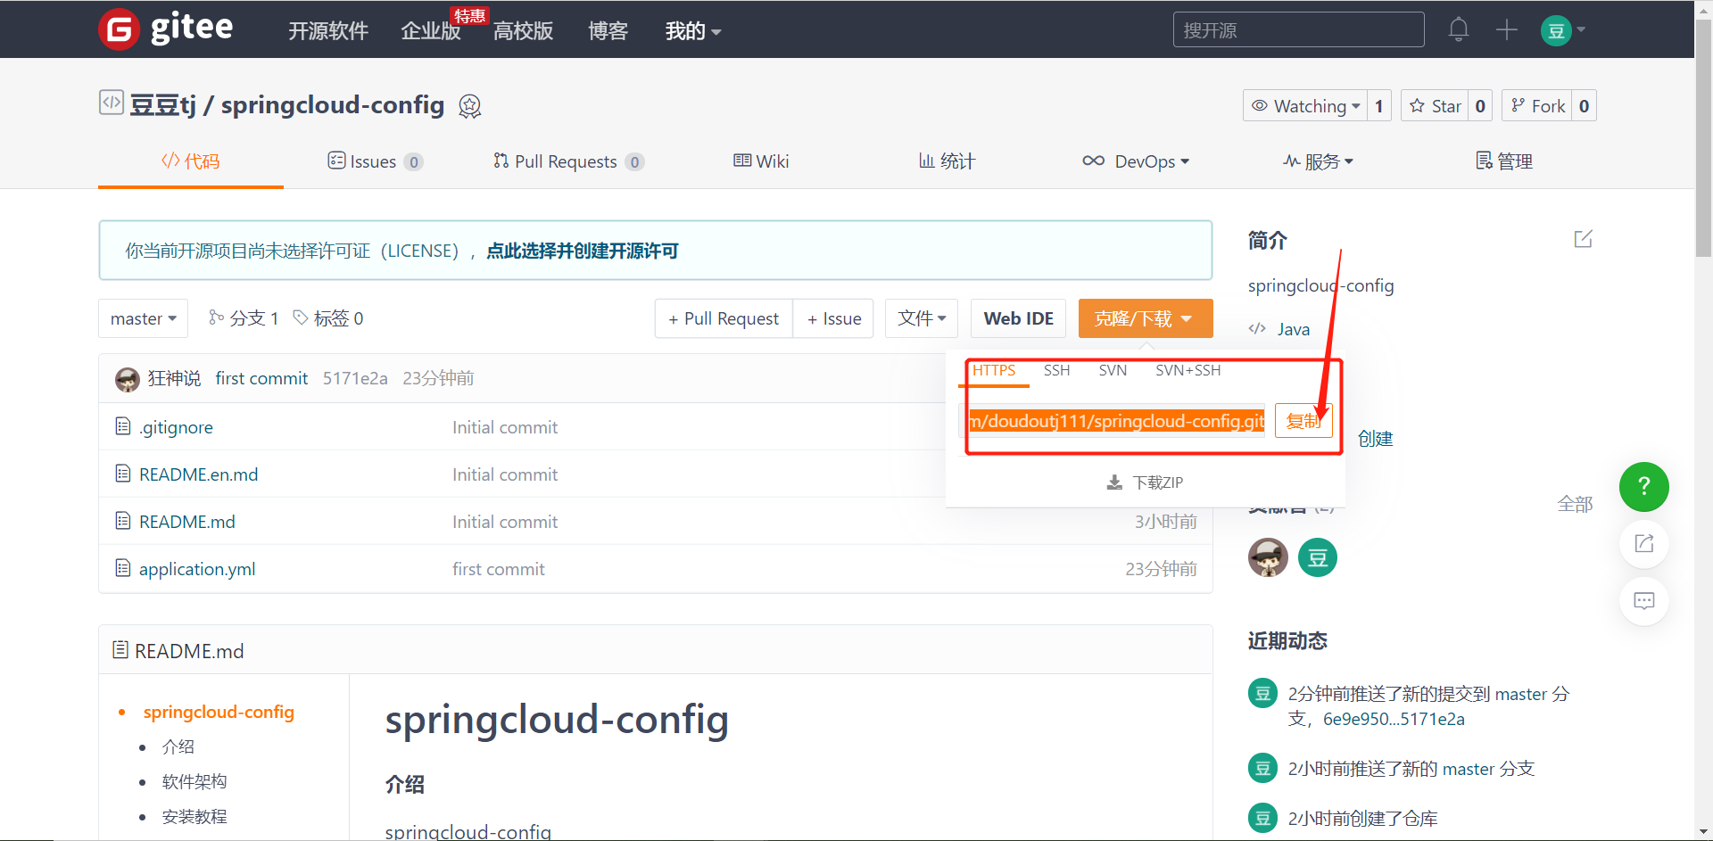1713x841 pixels.
Task: Open the Web IDE button
Action: tap(1018, 318)
